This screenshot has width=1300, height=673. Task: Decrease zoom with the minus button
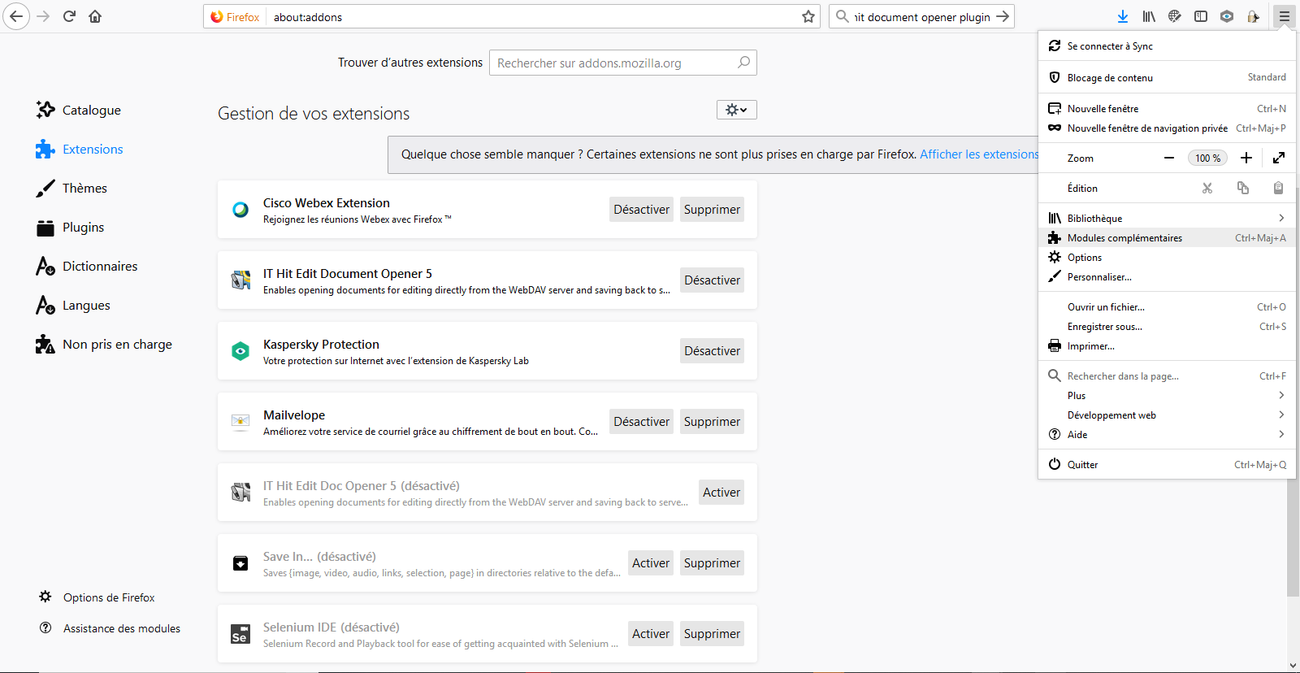pos(1169,158)
